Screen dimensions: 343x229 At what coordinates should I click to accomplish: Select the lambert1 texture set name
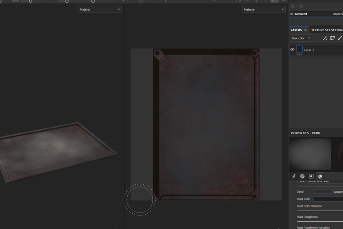tap(301, 14)
